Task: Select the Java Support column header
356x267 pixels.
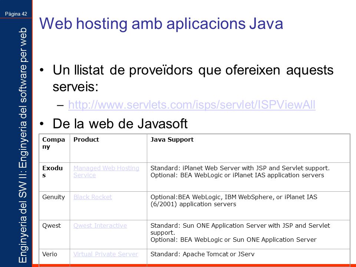Action: click(248, 148)
